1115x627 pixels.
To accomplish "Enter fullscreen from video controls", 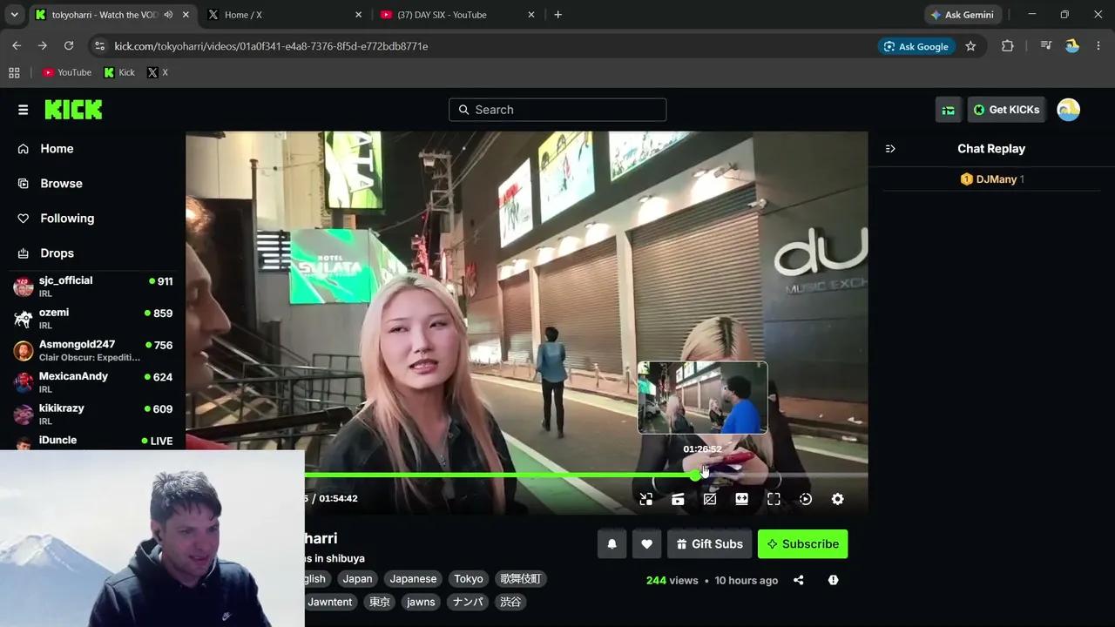I will point(774,499).
